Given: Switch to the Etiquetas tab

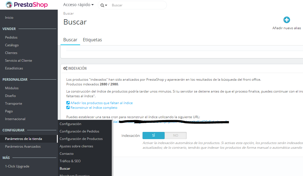Looking at the screenshot, I should click(x=92, y=40).
